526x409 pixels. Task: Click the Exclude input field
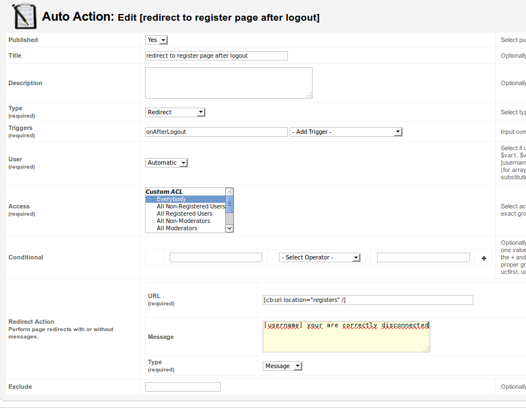tap(183, 387)
